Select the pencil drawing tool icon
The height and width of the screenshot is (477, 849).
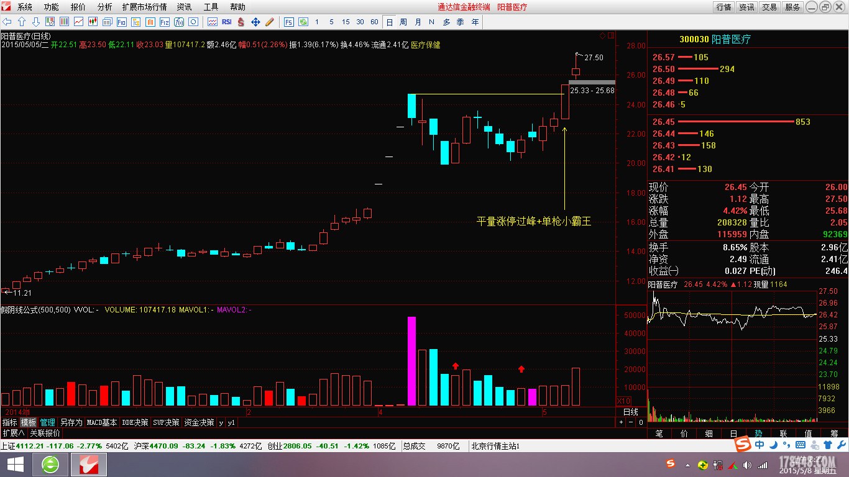pos(270,22)
